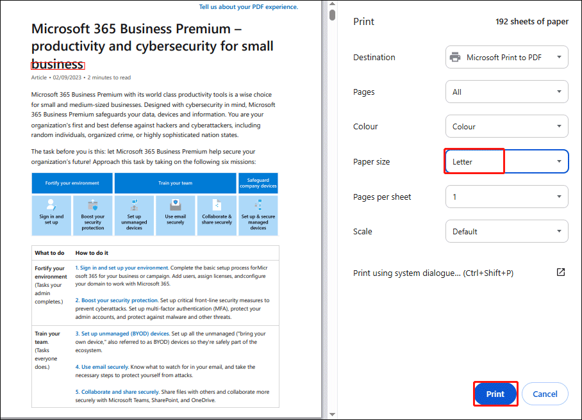Click the down arrow on the preview scrollbar
This screenshot has width=582, height=420.
pyautogui.click(x=331, y=413)
